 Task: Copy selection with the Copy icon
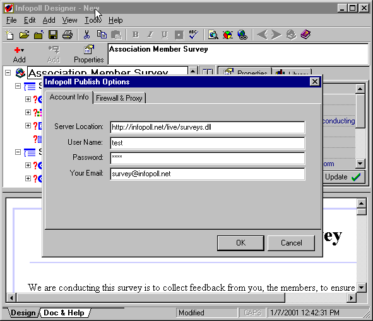(102, 35)
